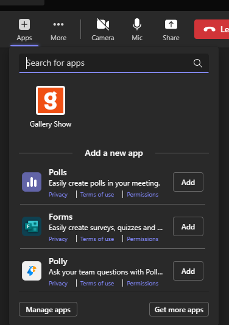The height and width of the screenshot is (325, 229).
Task: Open the Forms Terms of use link
Action: (97, 239)
